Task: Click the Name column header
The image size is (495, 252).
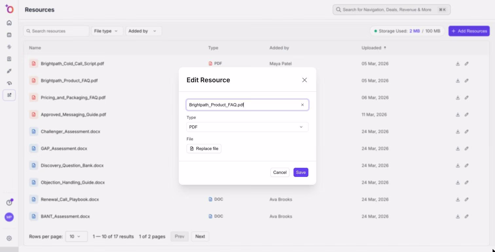Action: (x=35, y=48)
